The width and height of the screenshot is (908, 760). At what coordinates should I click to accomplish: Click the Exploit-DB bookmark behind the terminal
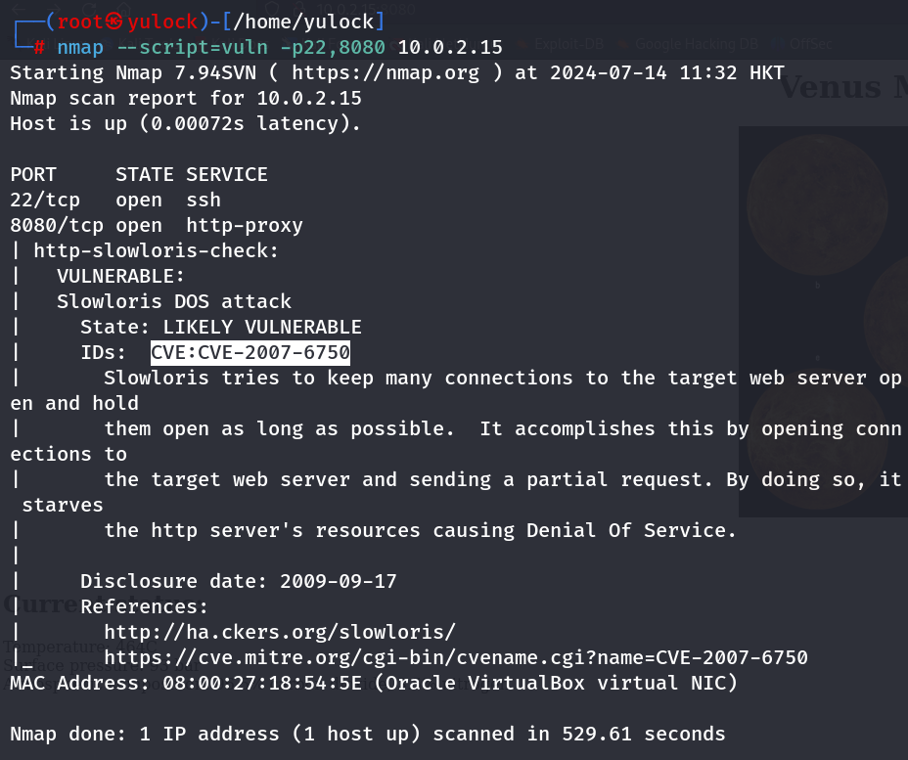pos(567,43)
